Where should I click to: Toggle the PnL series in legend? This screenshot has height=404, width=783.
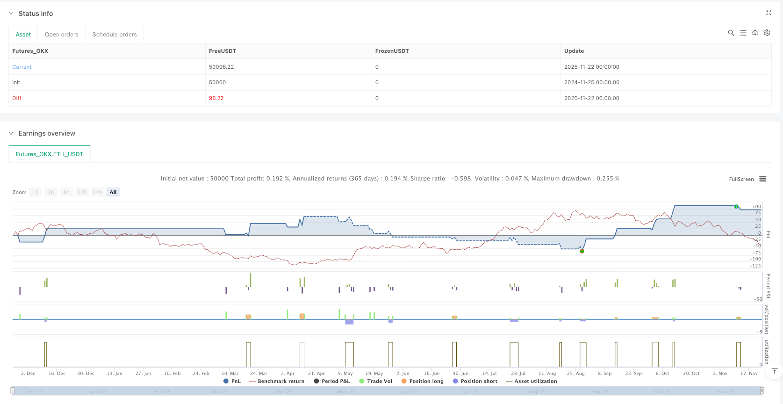232,381
